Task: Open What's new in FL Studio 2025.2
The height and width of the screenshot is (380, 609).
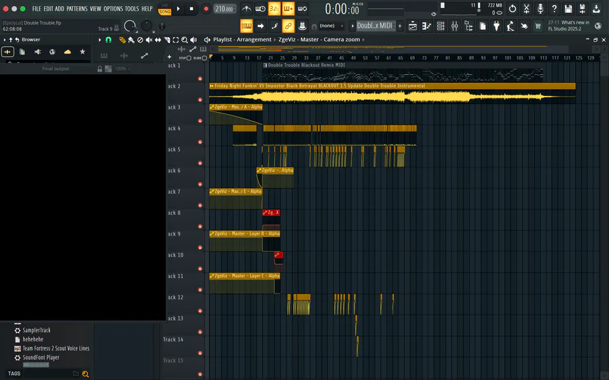Action: 568,26
